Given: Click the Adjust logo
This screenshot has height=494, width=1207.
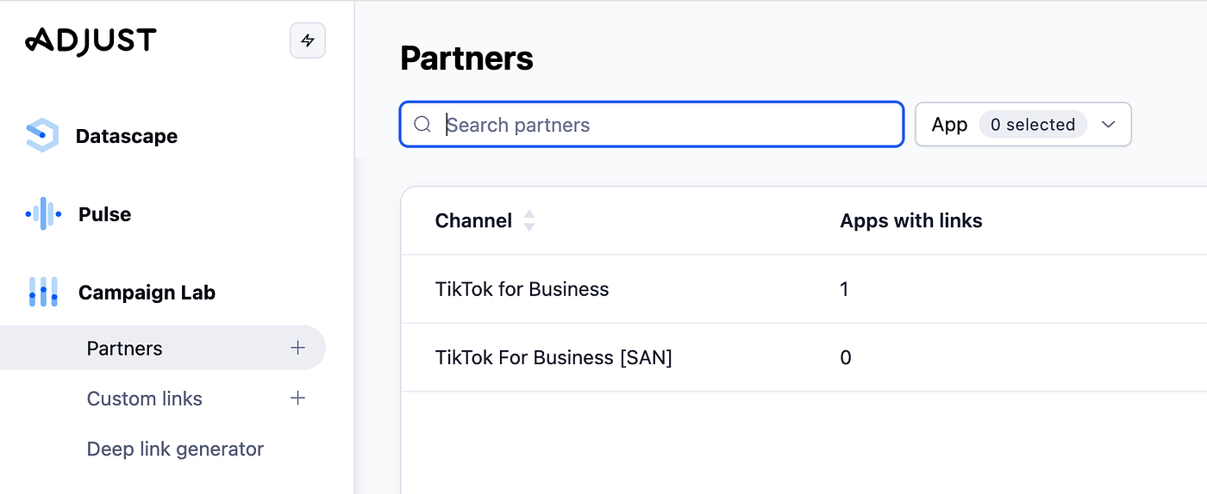Looking at the screenshot, I should click(91, 40).
